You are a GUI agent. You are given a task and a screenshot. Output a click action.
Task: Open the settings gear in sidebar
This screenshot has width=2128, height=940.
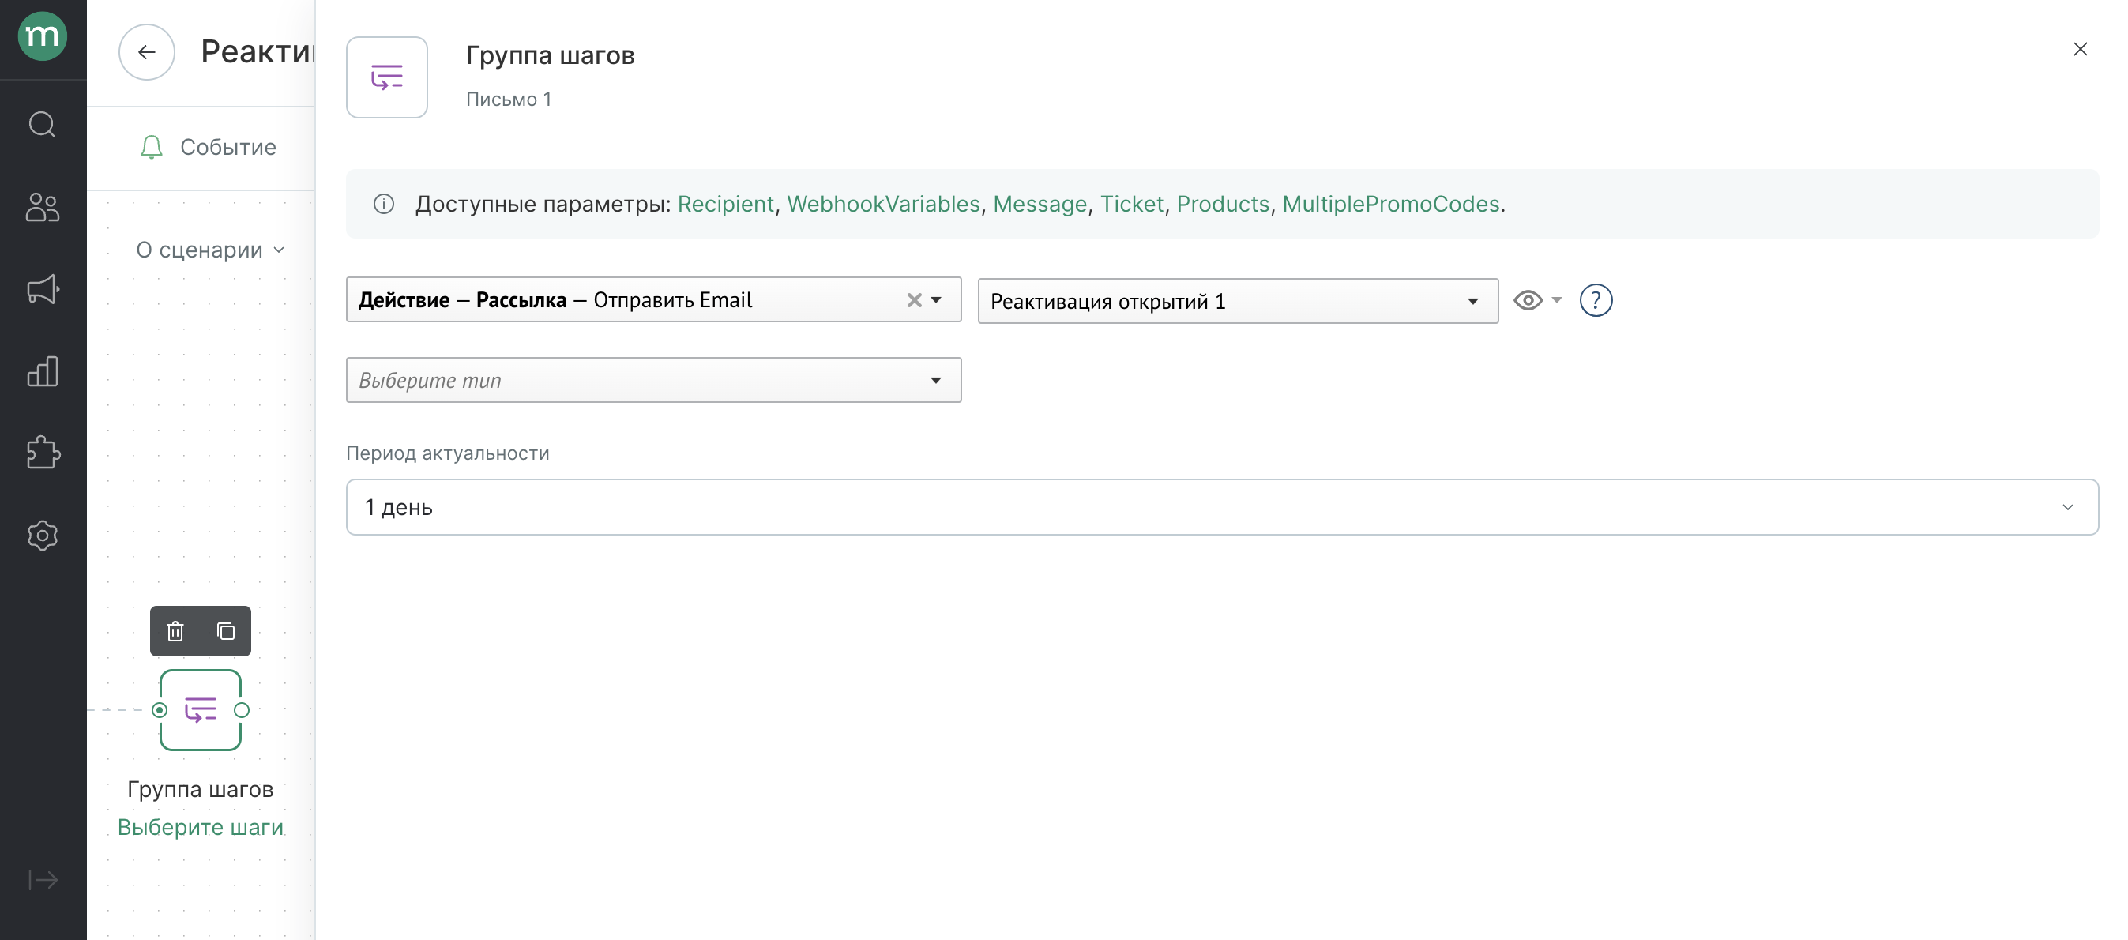(42, 536)
